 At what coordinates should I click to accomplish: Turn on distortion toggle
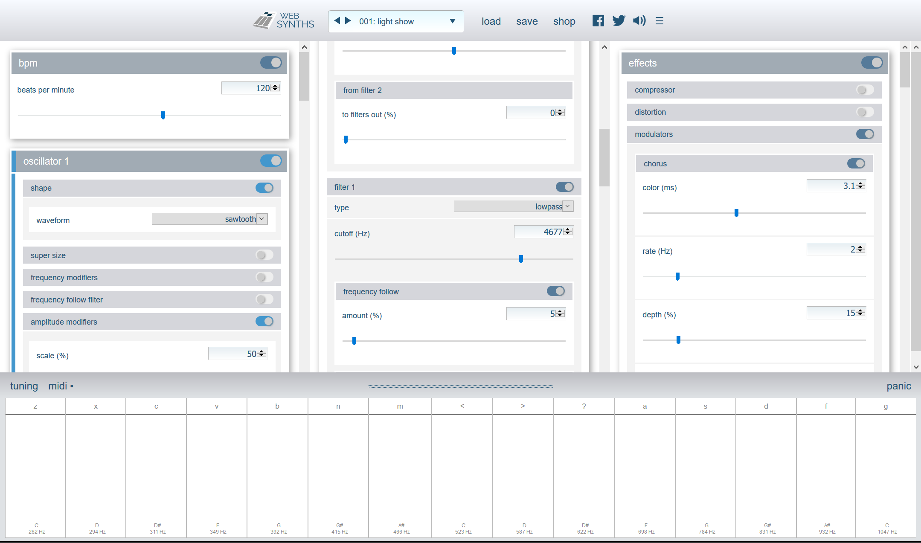865,112
